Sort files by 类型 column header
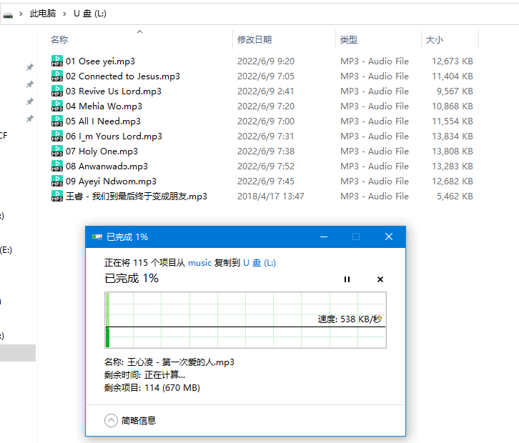This screenshot has width=519, height=443. pyautogui.click(x=349, y=40)
